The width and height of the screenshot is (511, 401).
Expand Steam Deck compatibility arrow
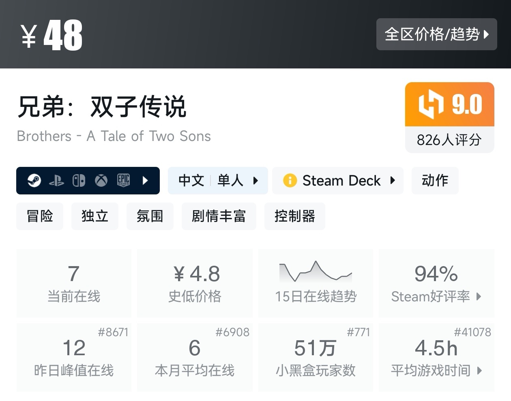coord(392,180)
